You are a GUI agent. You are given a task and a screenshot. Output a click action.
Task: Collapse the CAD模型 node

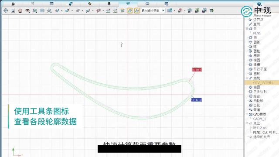tap(247, 114)
